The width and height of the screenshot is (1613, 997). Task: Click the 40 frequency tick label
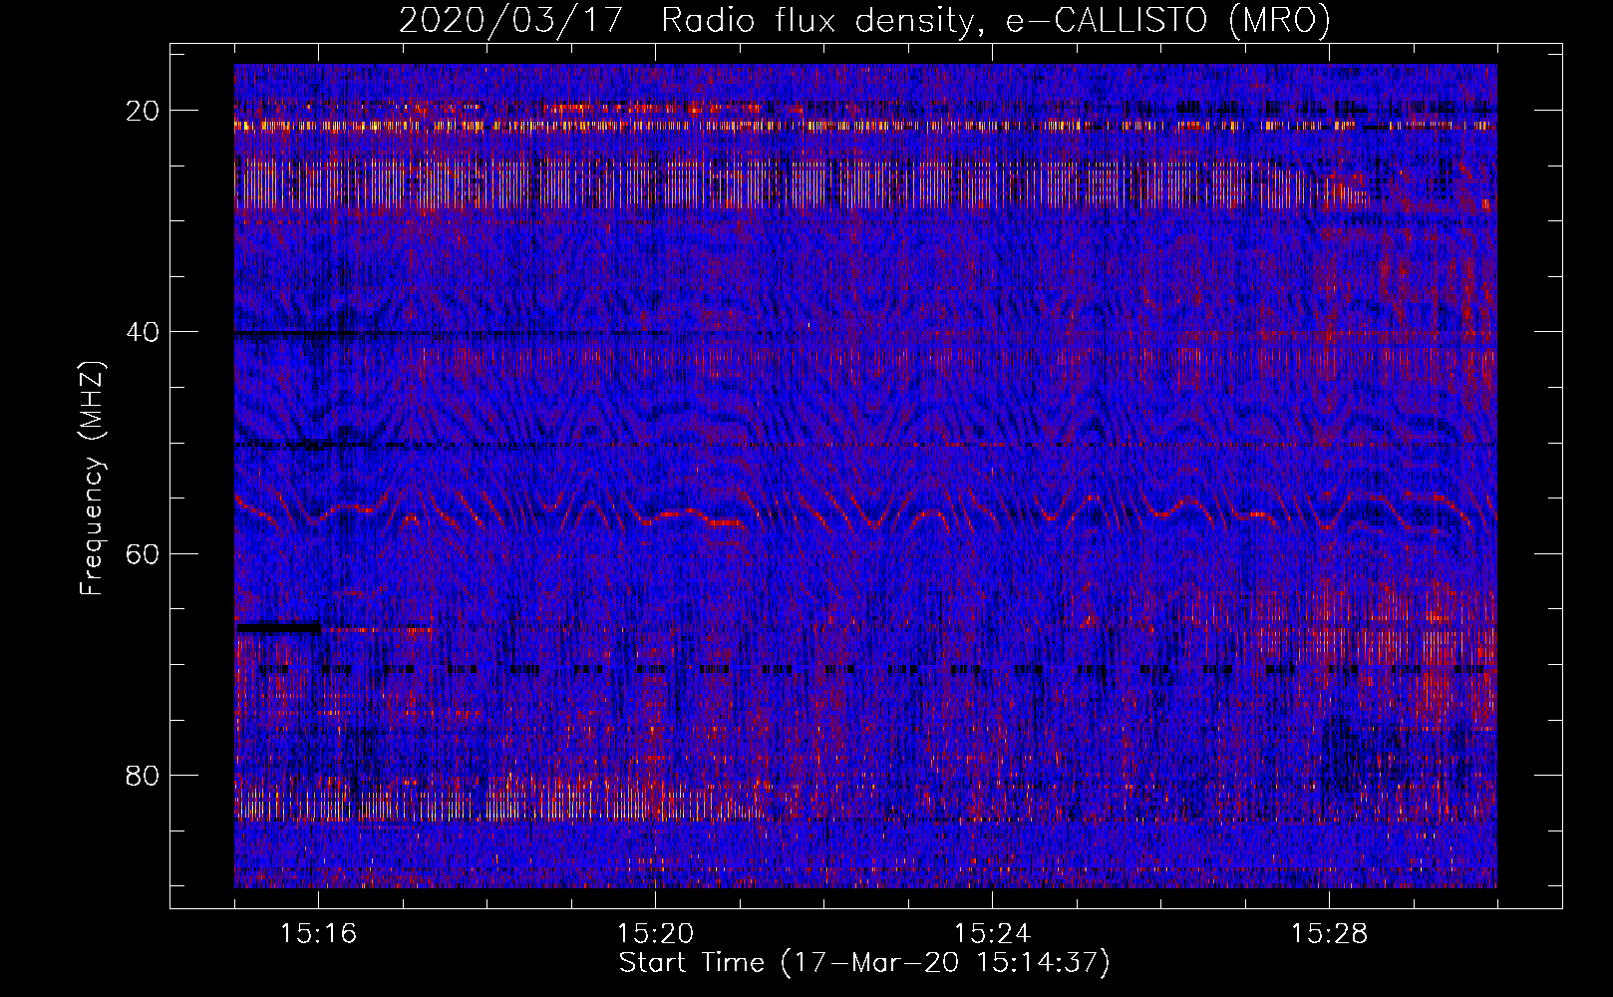click(144, 332)
